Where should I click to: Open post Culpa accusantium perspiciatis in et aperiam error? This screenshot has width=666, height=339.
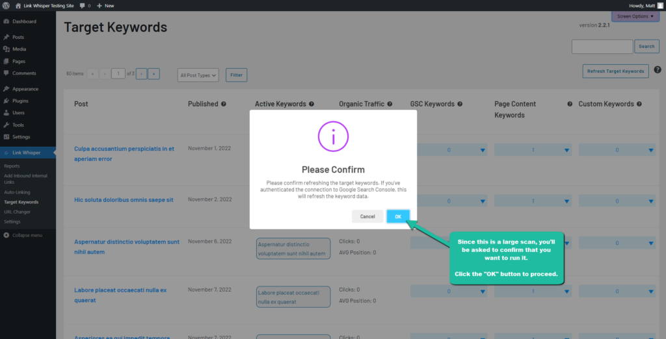click(124, 154)
